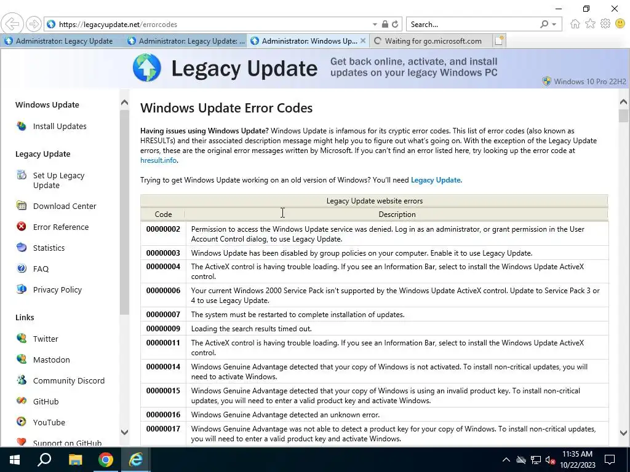The image size is (630, 472).
Task: Show hidden system tray icons
Action: click(506, 460)
